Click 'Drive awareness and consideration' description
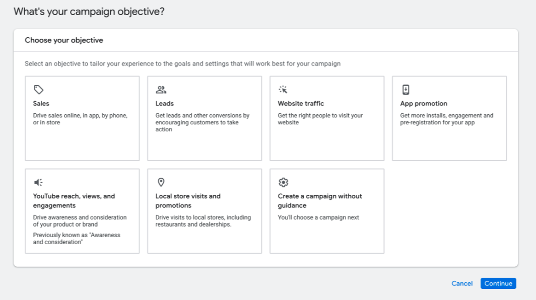The width and height of the screenshot is (536, 300). coord(80,221)
